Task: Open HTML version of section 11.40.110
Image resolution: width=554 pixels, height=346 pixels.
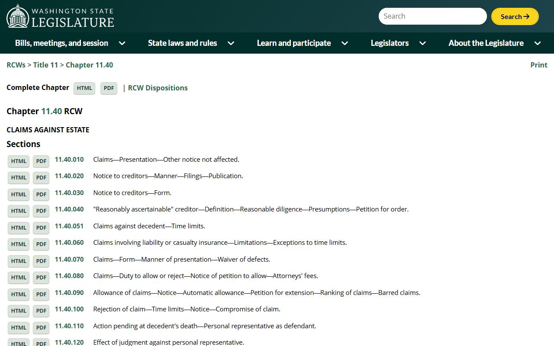Action: [19, 327]
